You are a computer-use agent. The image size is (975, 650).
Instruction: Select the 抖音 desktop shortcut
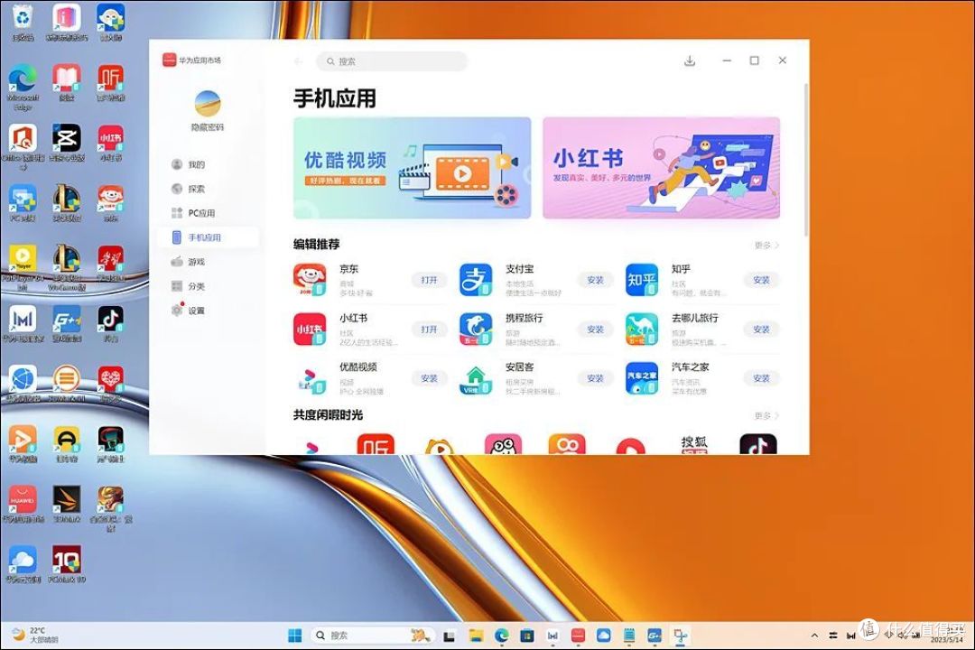[x=111, y=323]
